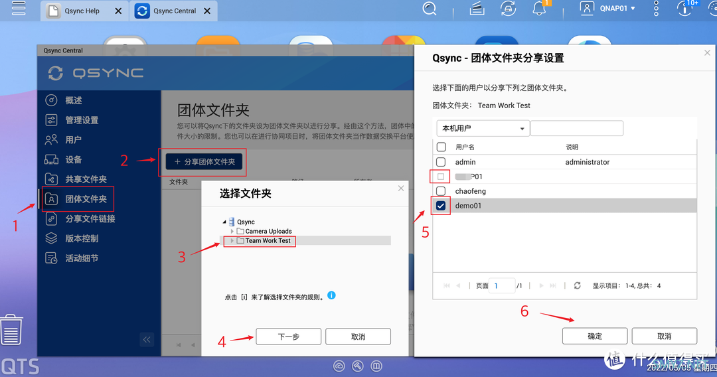717x377 pixels.
Task: Click third desktop pager icon at bottom
Action: 376,366
